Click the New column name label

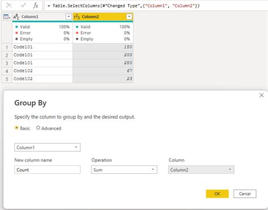[33, 160]
